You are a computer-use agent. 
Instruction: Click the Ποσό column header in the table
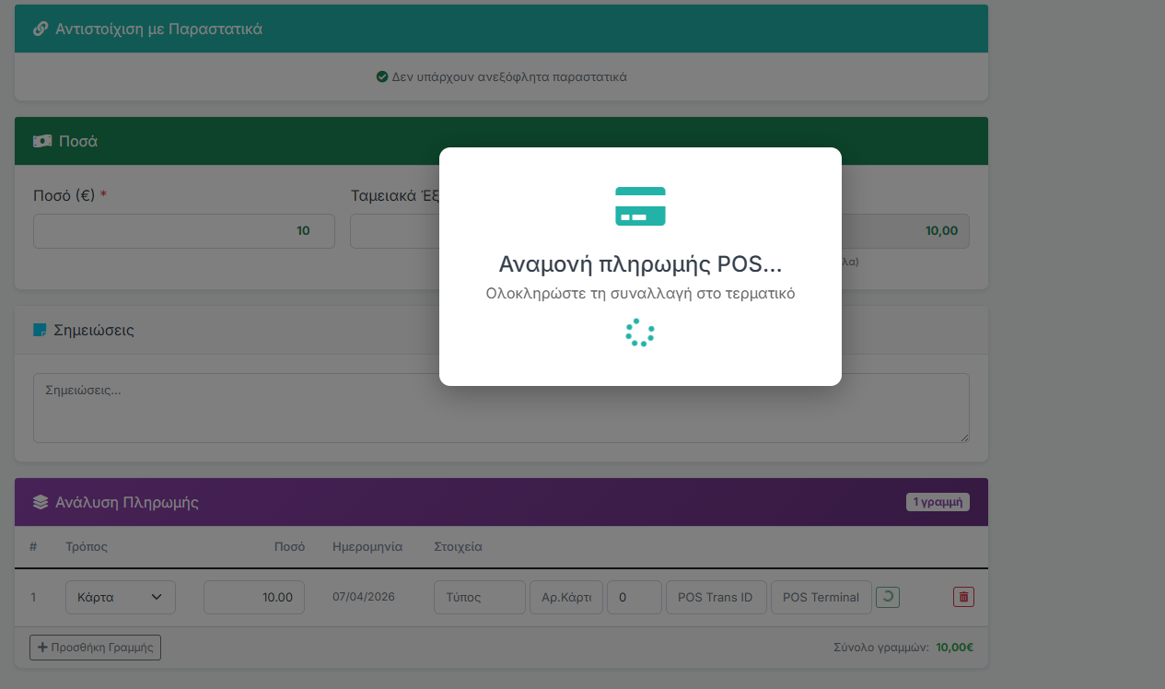289,546
